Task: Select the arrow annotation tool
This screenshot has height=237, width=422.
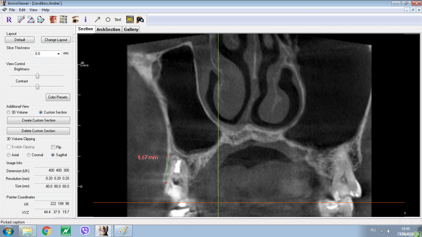Action: 97,20
